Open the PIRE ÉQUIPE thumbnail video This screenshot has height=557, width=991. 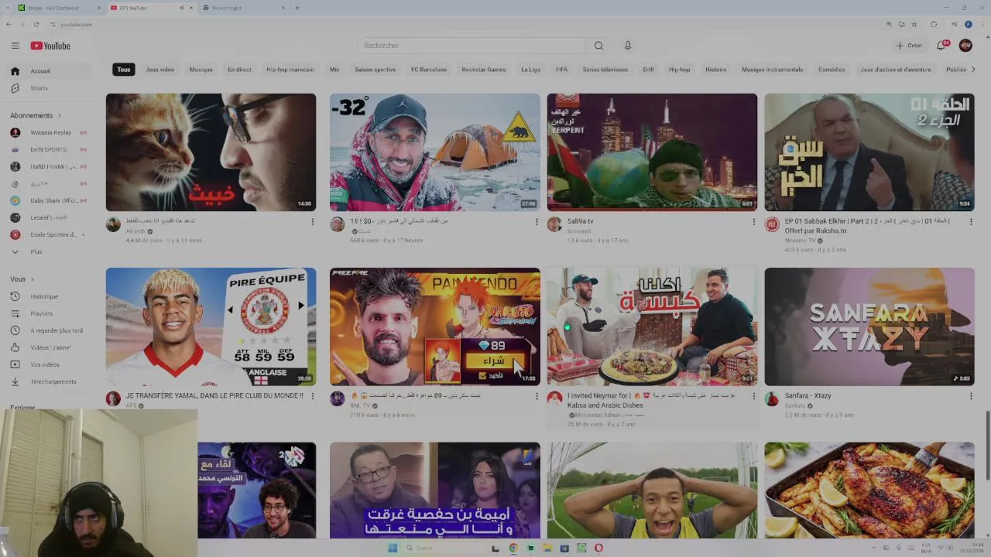tap(211, 326)
